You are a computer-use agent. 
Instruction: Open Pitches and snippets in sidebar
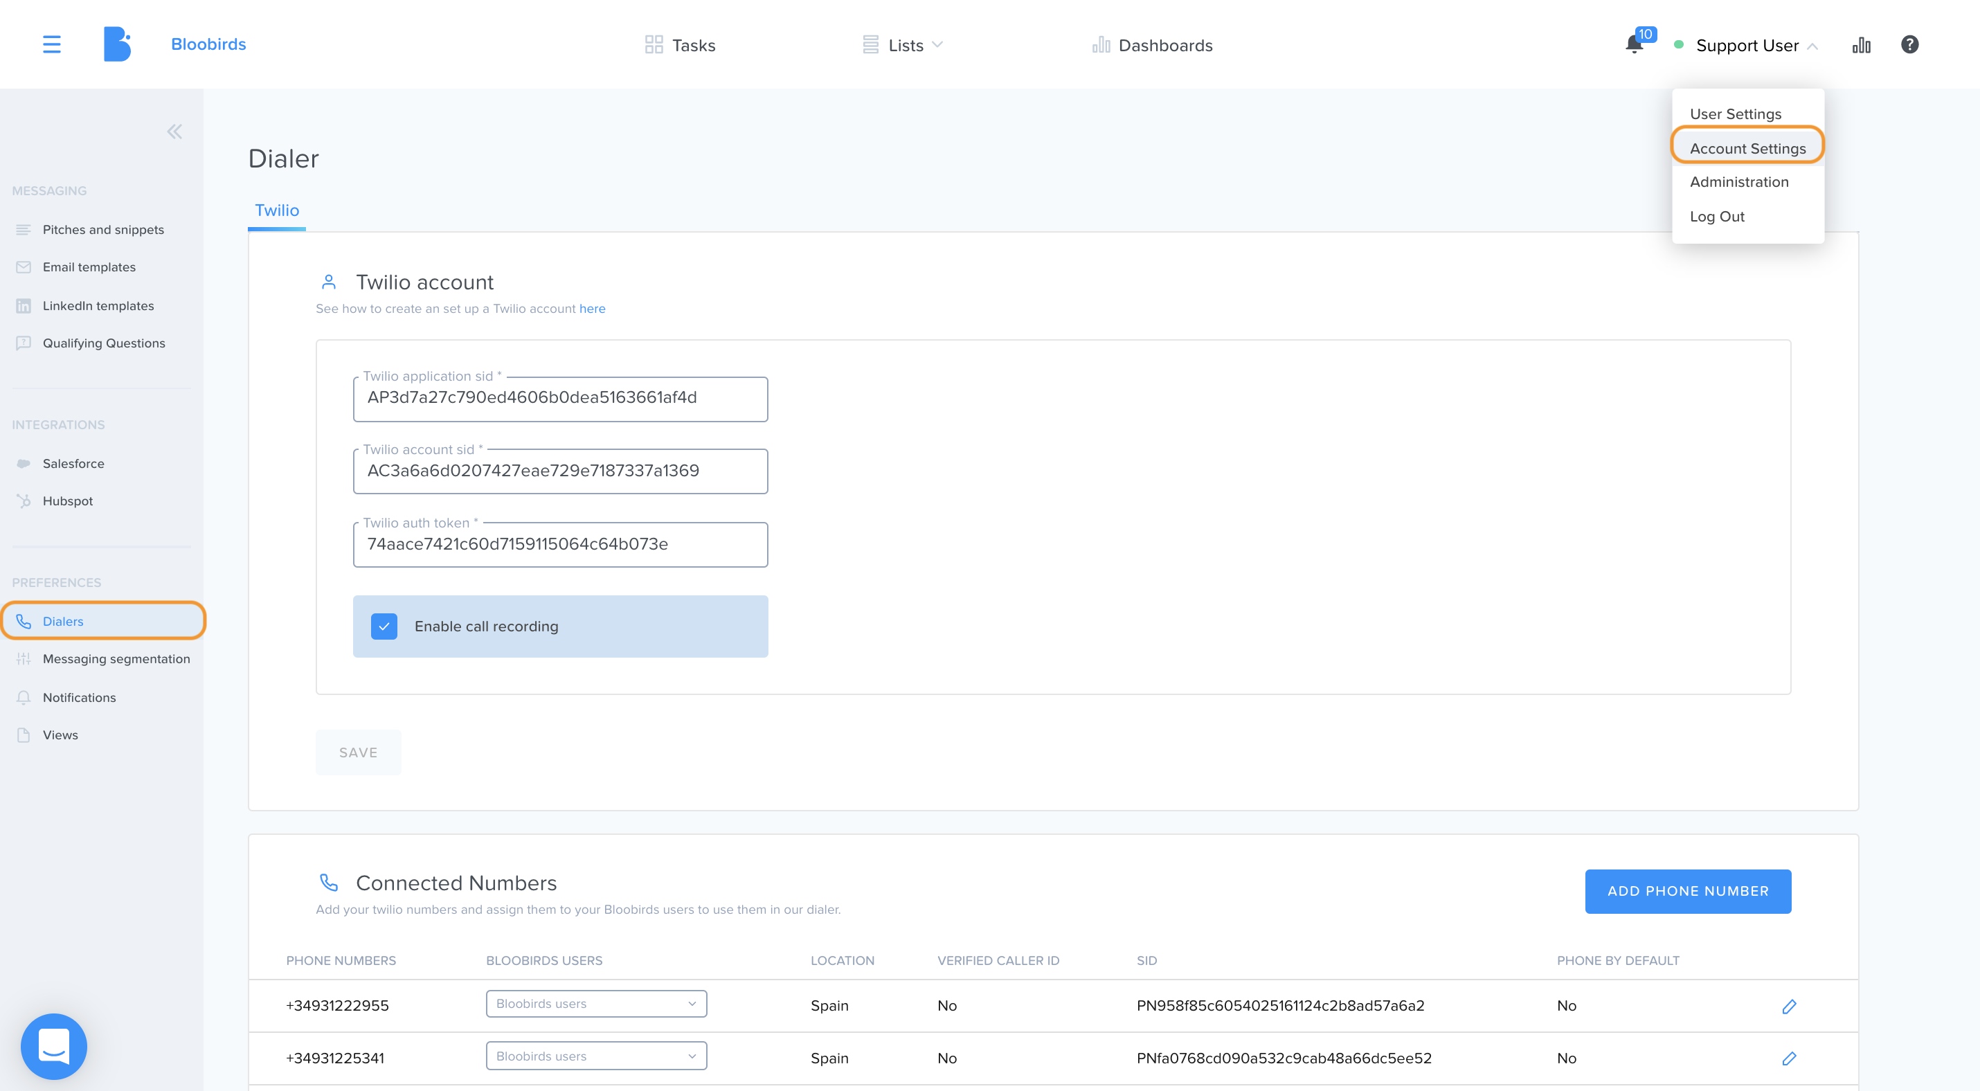[x=103, y=230]
